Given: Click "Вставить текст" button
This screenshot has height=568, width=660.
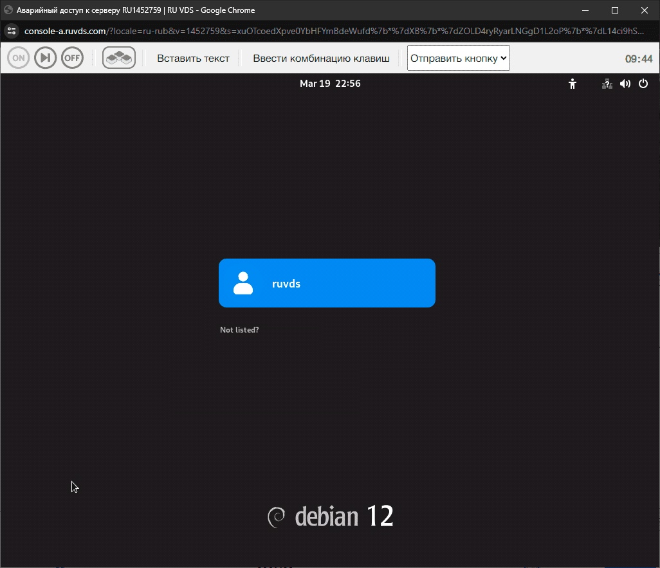Looking at the screenshot, I should 193,58.
